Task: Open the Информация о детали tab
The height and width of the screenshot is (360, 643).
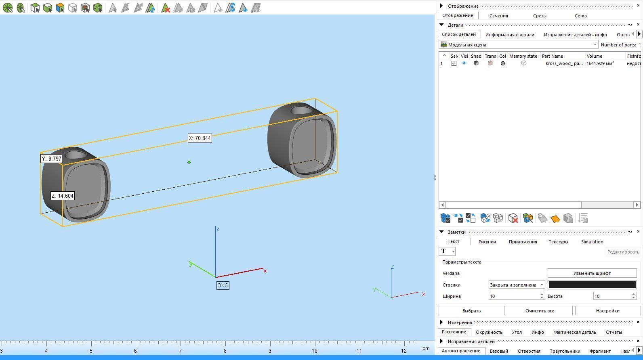Action: 510,35
